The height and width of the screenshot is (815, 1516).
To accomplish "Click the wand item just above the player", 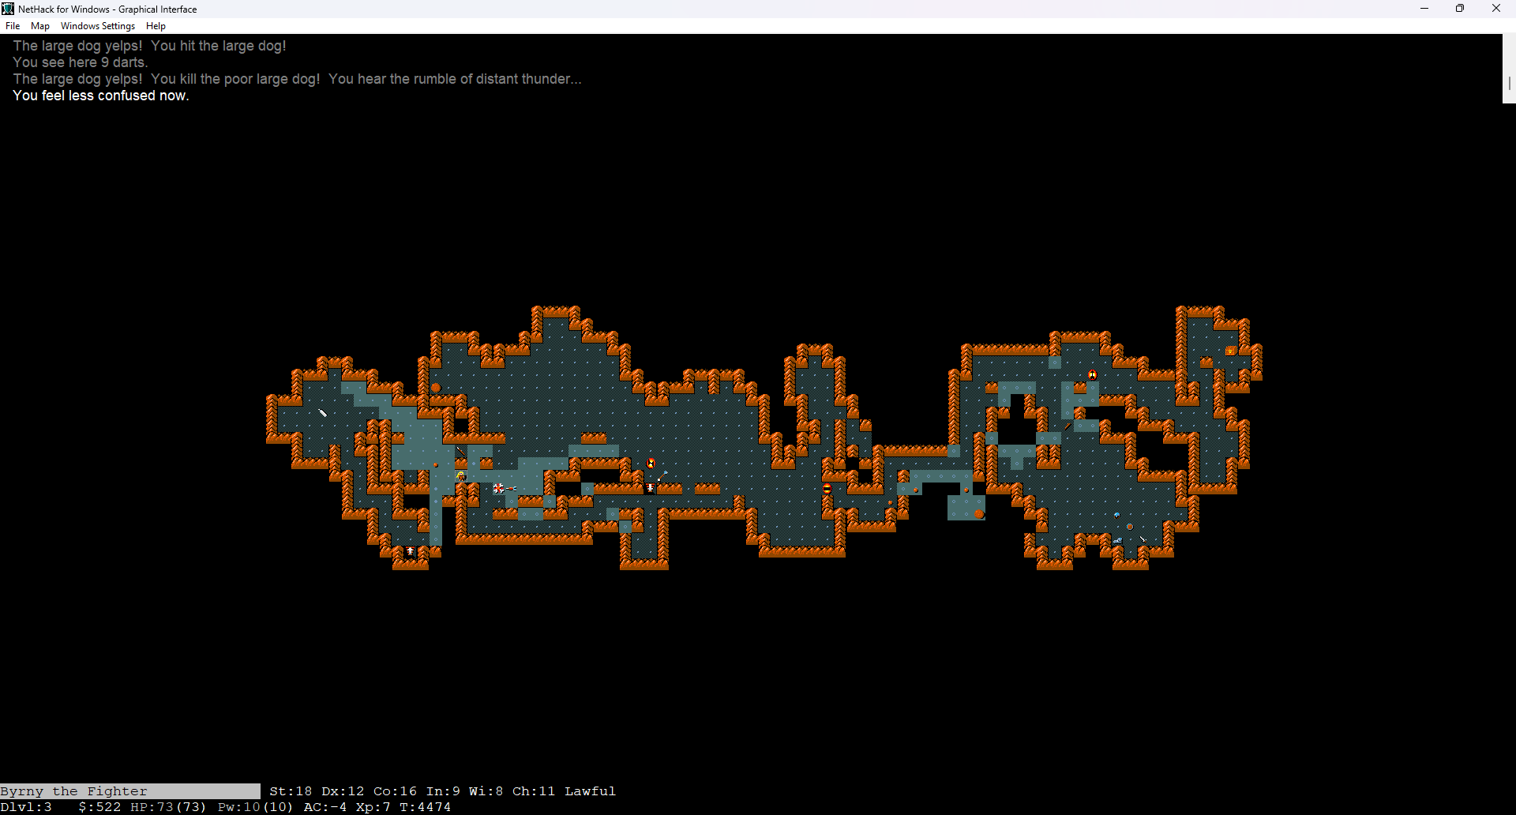I will pyautogui.click(x=461, y=451).
